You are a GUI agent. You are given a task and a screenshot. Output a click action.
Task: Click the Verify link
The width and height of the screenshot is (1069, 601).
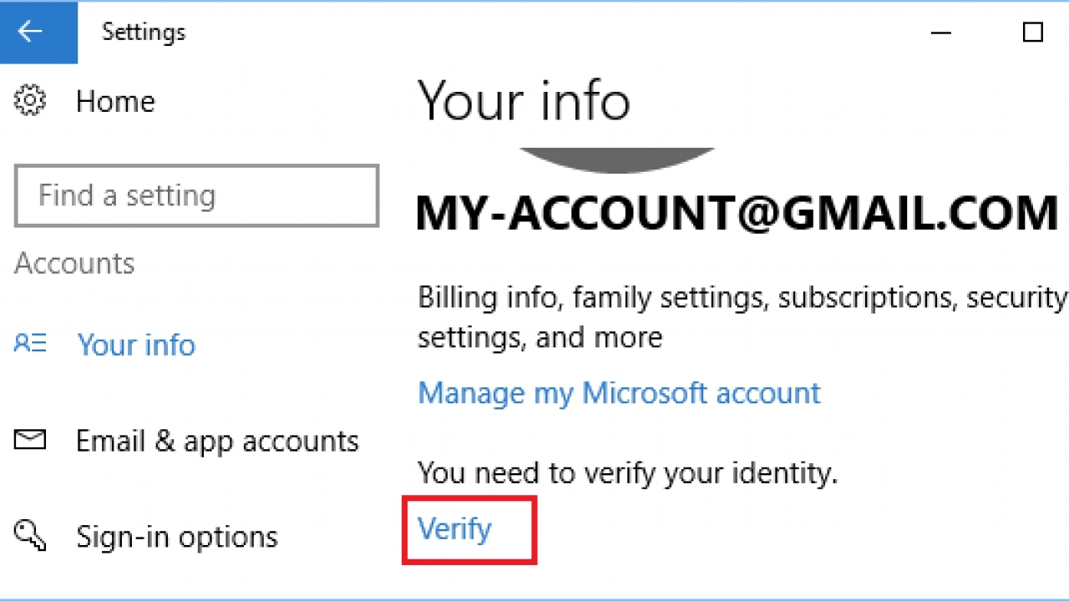(x=454, y=529)
